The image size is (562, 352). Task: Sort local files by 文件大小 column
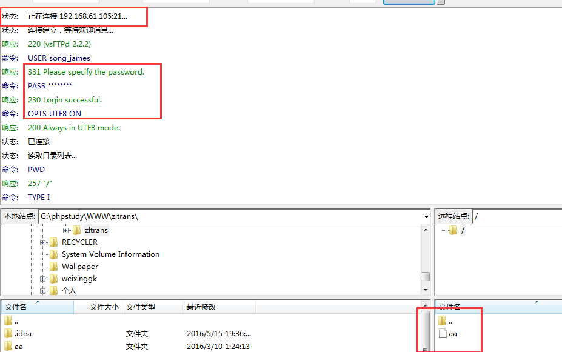point(104,307)
